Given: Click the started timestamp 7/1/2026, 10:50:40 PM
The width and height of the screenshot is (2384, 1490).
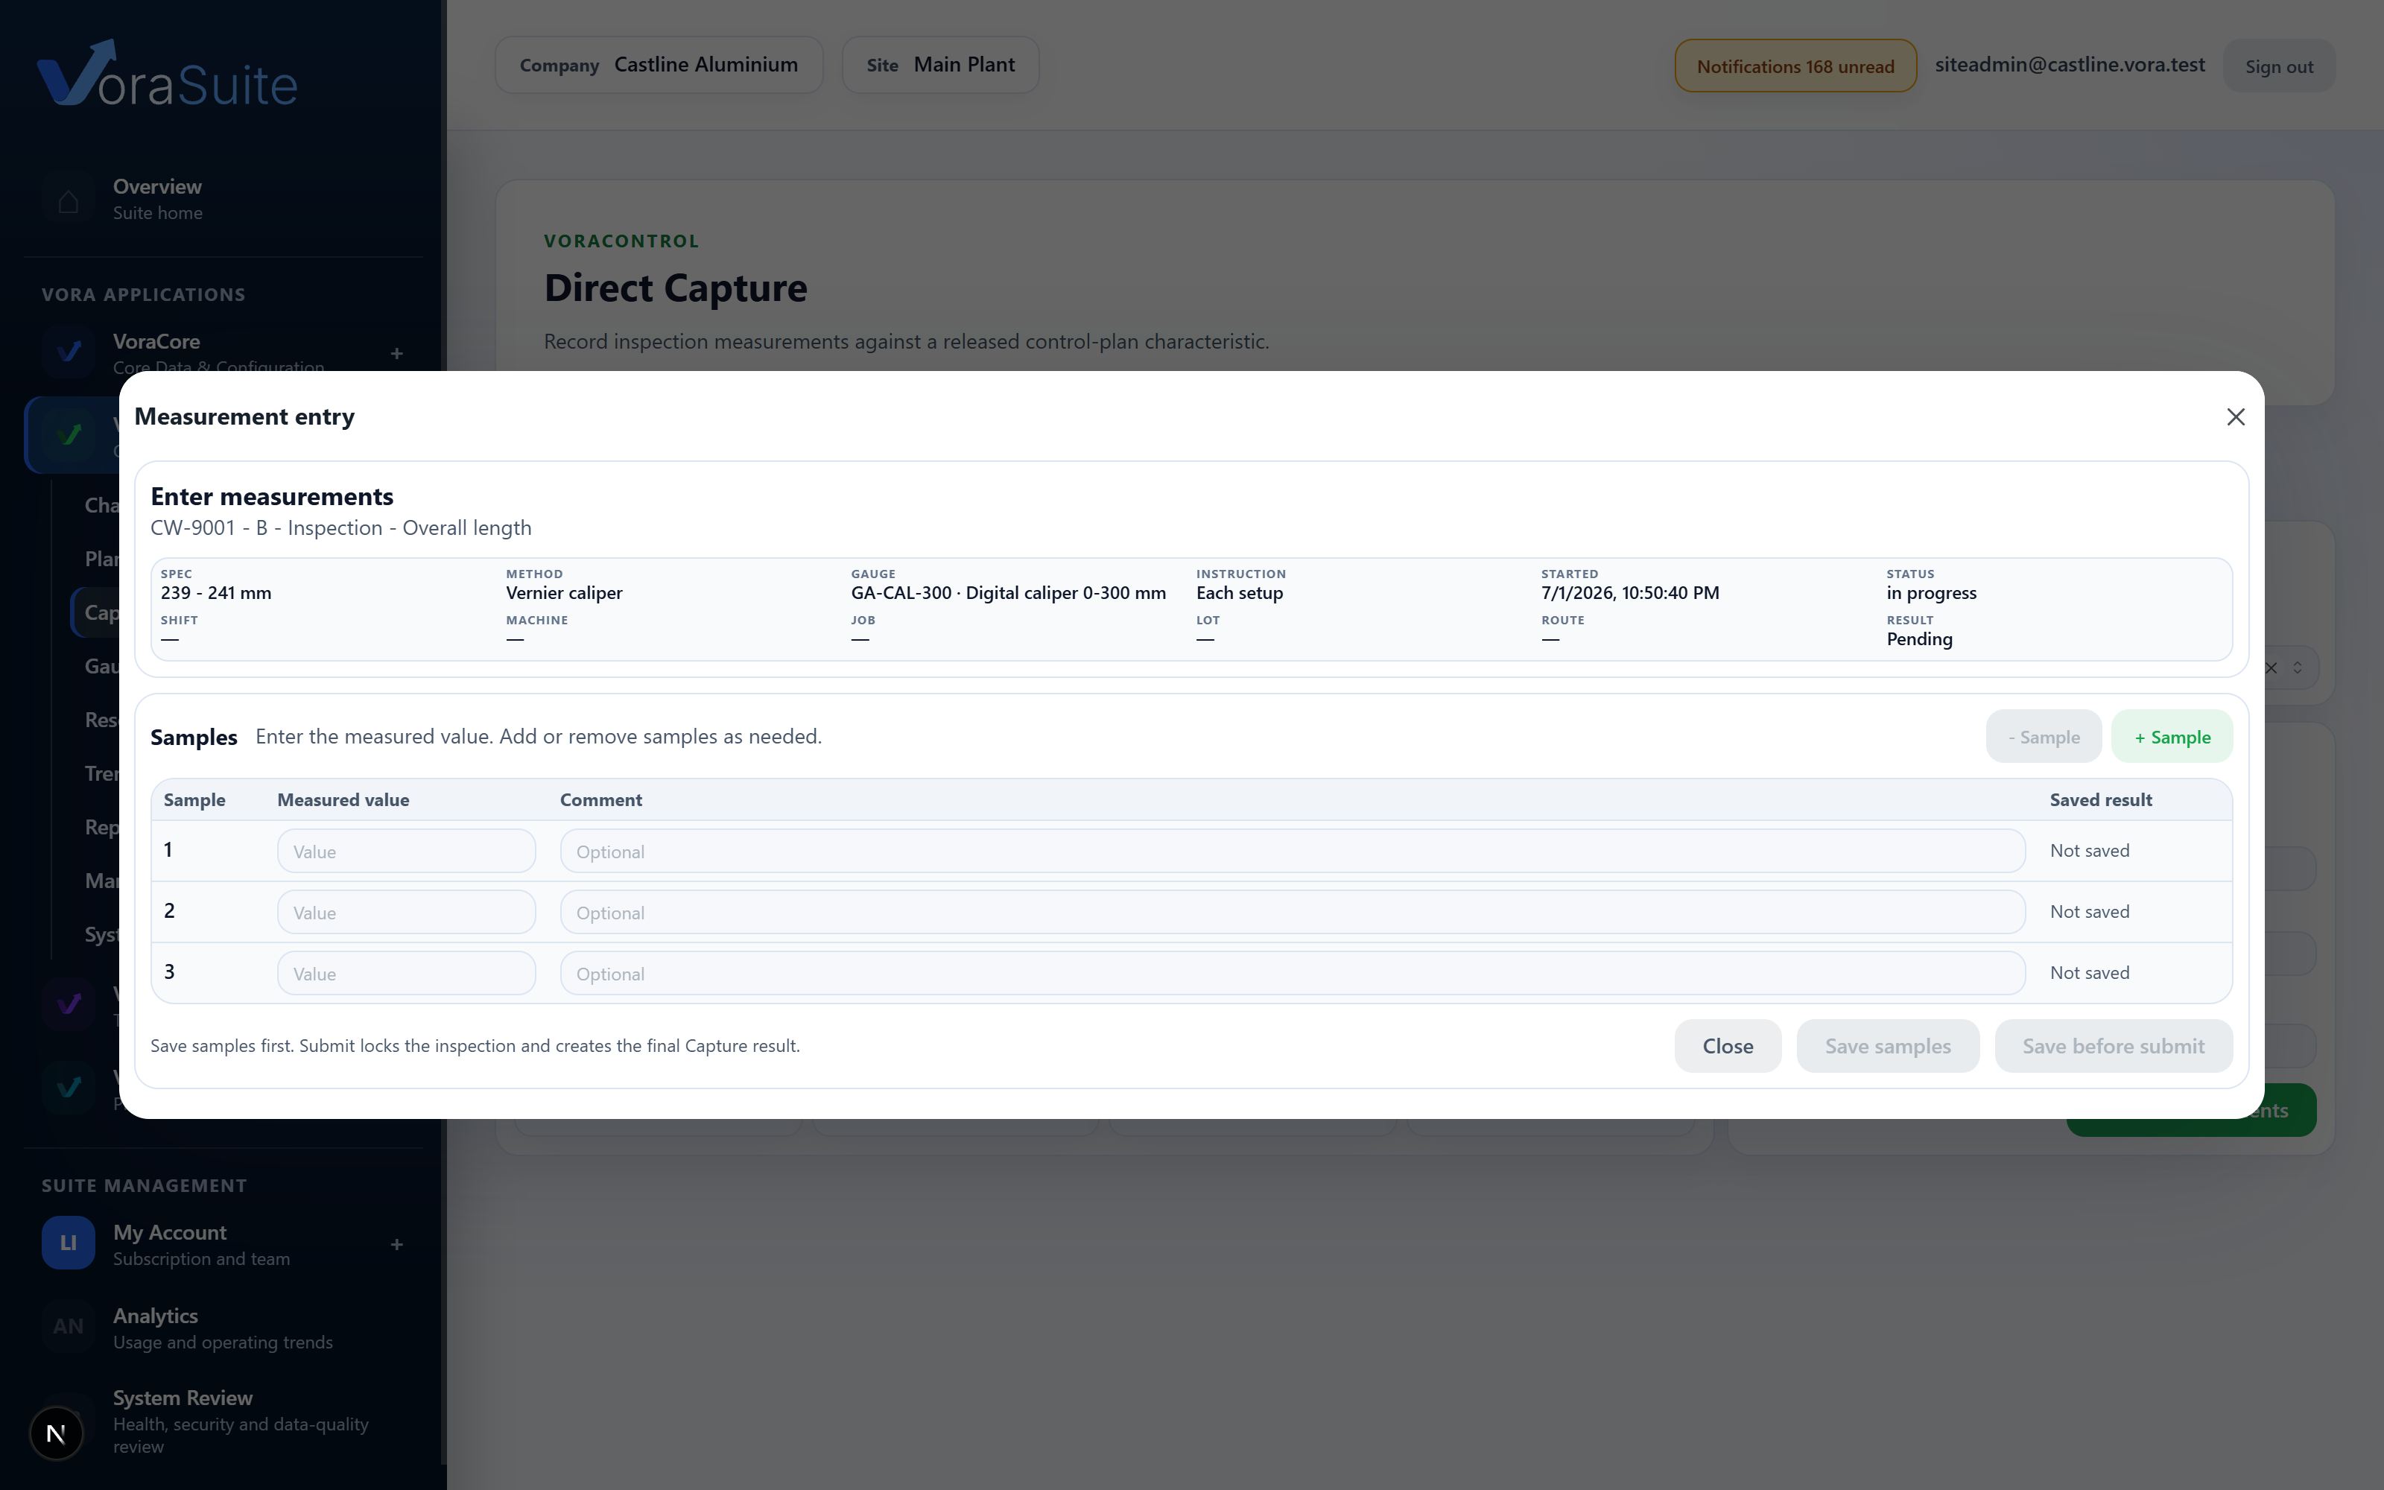Looking at the screenshot, I should click(1630, 593).
